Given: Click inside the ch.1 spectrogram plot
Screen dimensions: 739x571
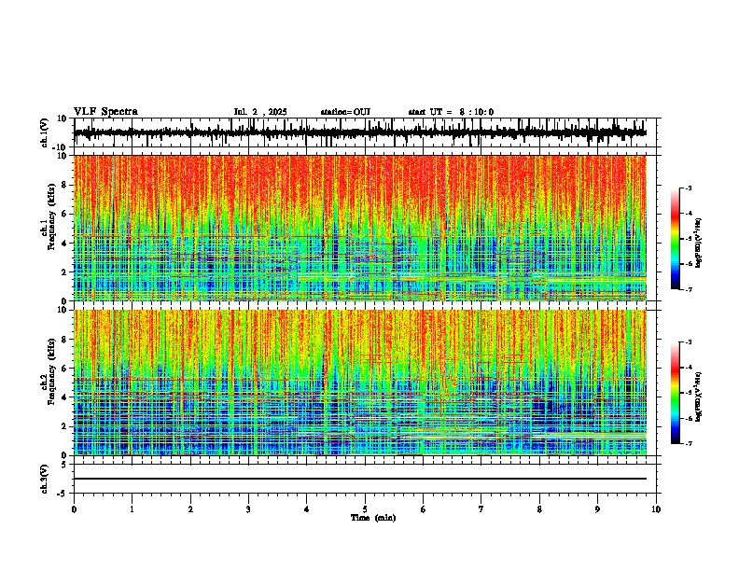Looking at the screenshot, I should pos(360,228).
